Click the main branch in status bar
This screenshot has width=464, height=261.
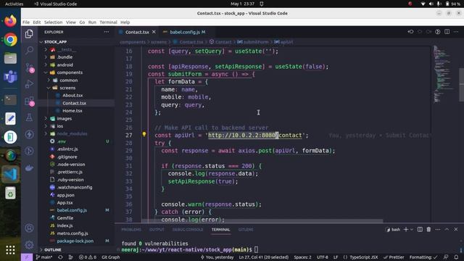[44, 257]
